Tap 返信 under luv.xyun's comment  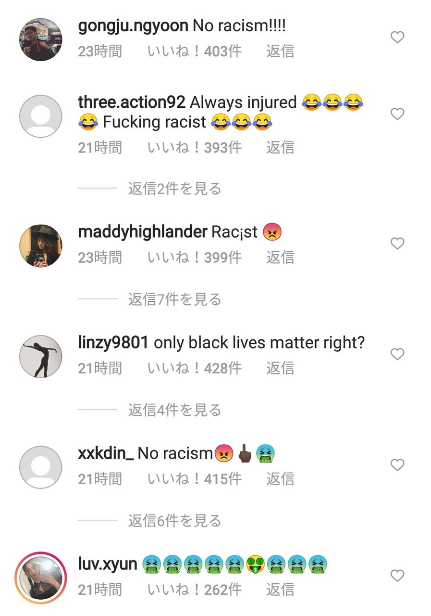[280, 590]
